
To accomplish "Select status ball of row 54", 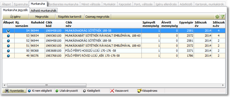I will point(8,31).
